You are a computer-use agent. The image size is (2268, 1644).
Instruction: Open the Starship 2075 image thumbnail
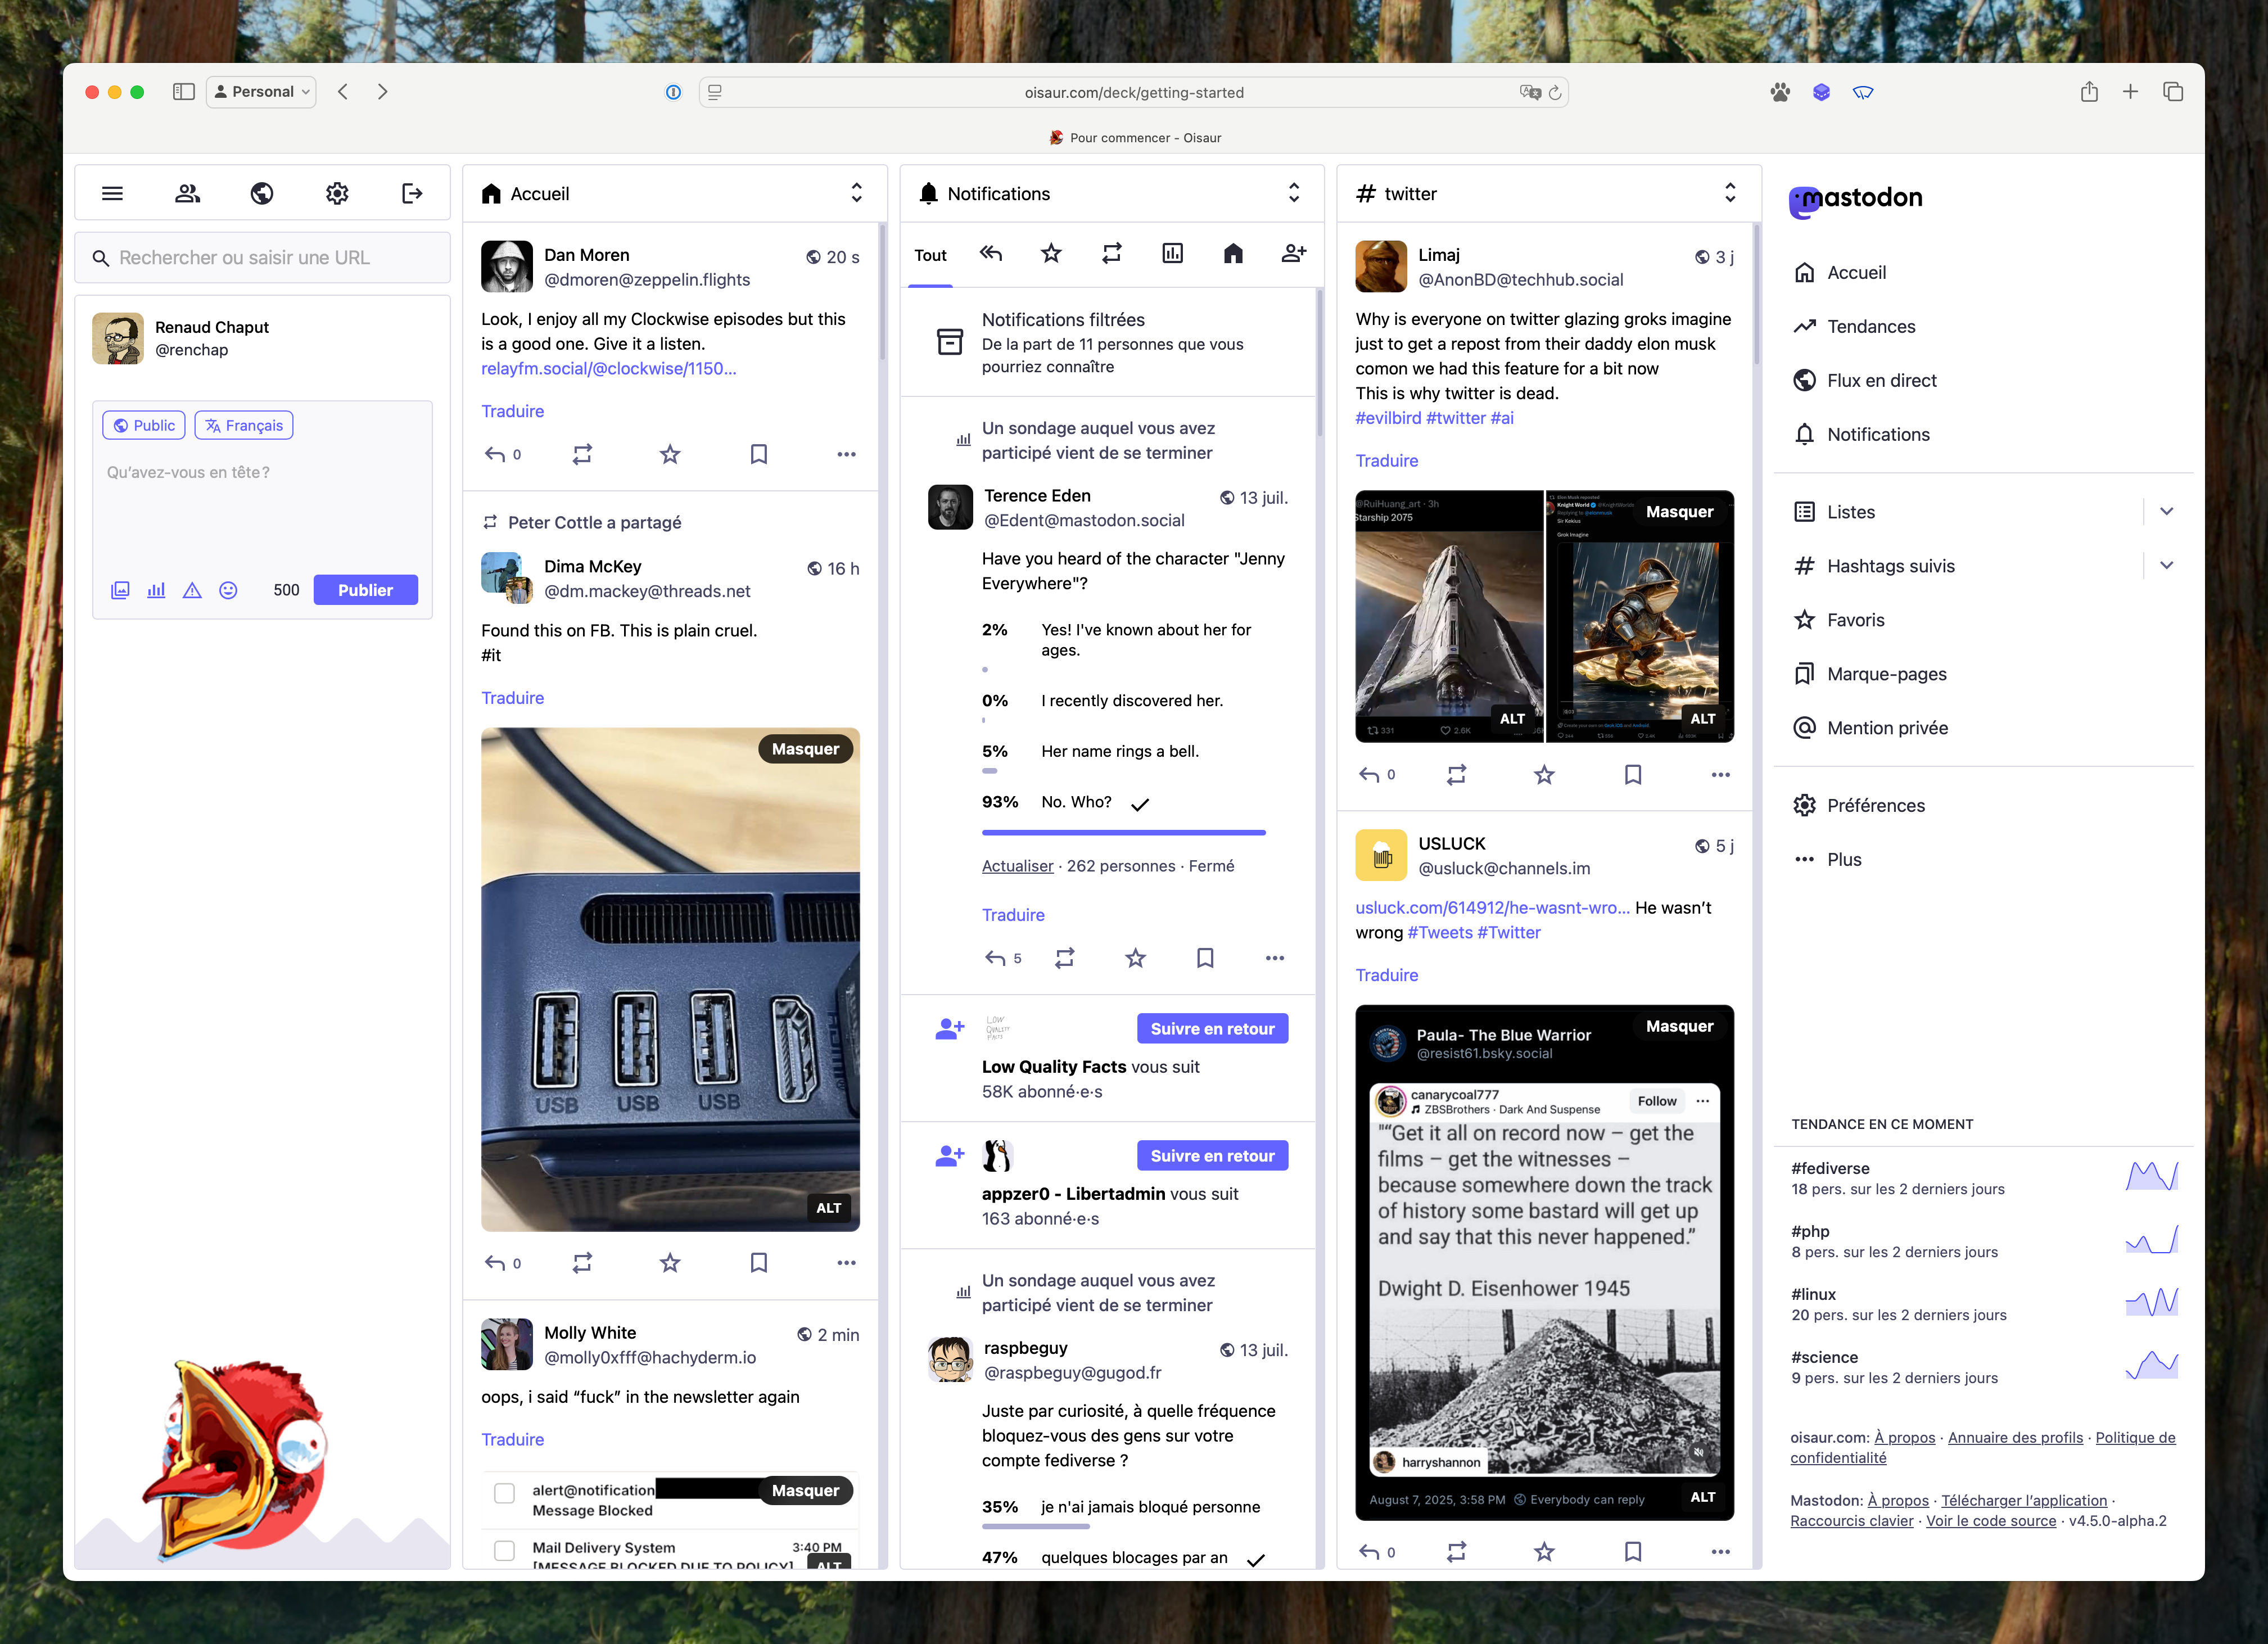1449,616
